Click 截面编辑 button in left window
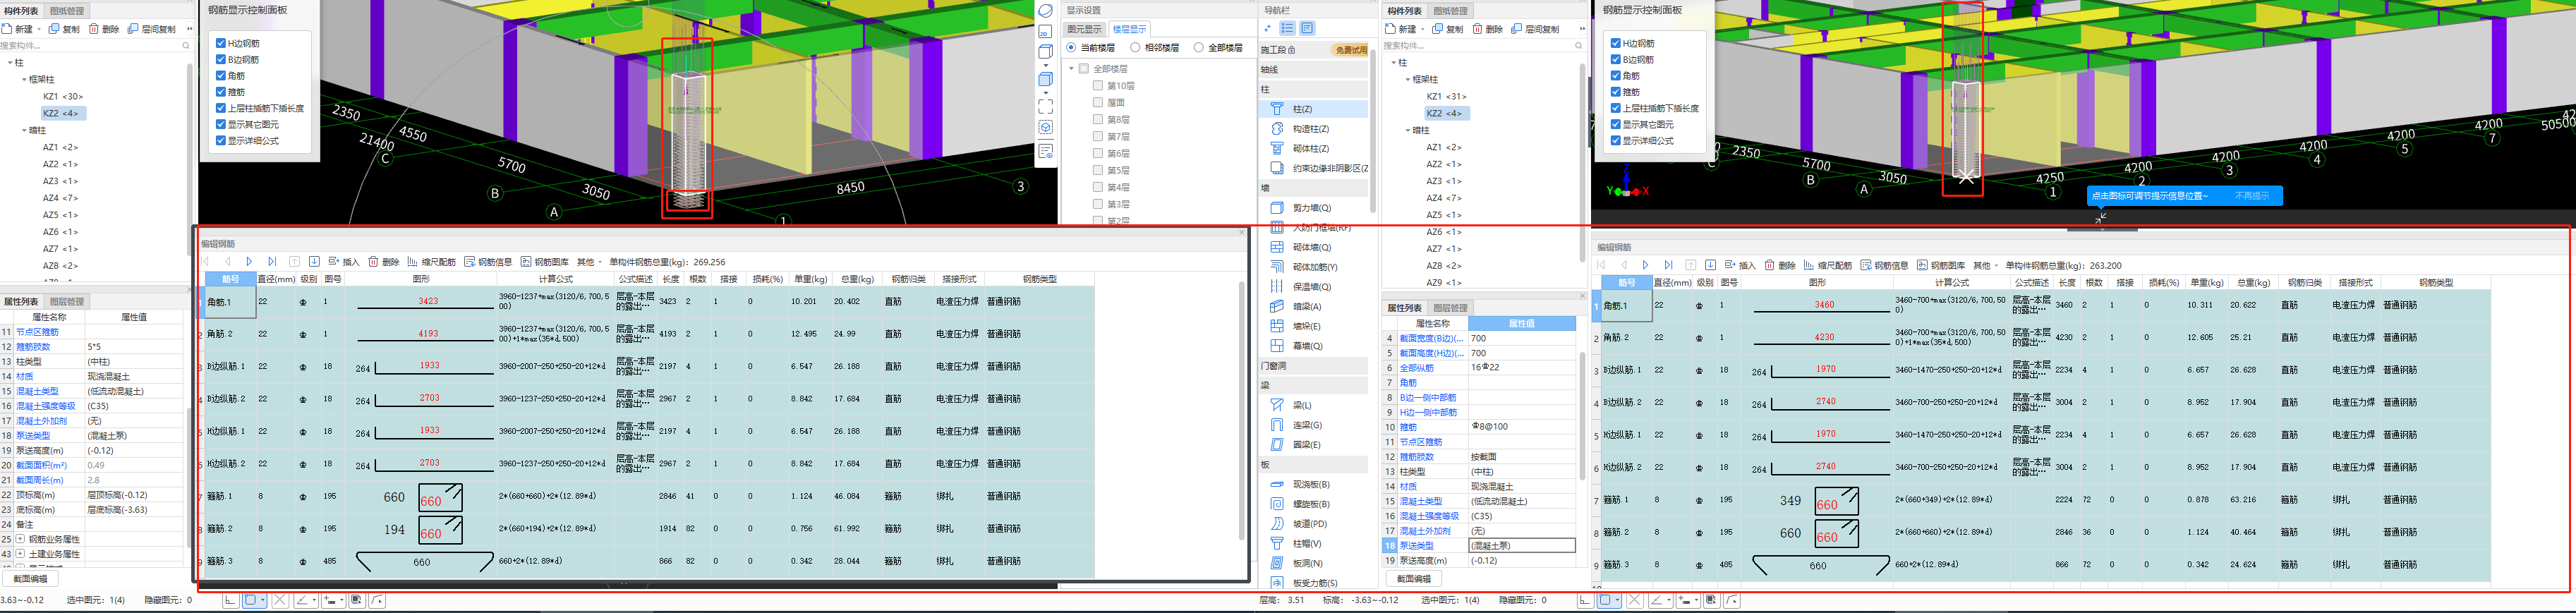Viewport: 2576px width, 613px height. click(30, 579)
